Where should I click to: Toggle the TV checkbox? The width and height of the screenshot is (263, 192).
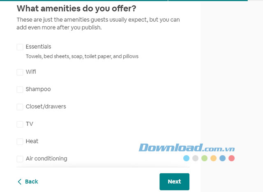tap(20, 124)
